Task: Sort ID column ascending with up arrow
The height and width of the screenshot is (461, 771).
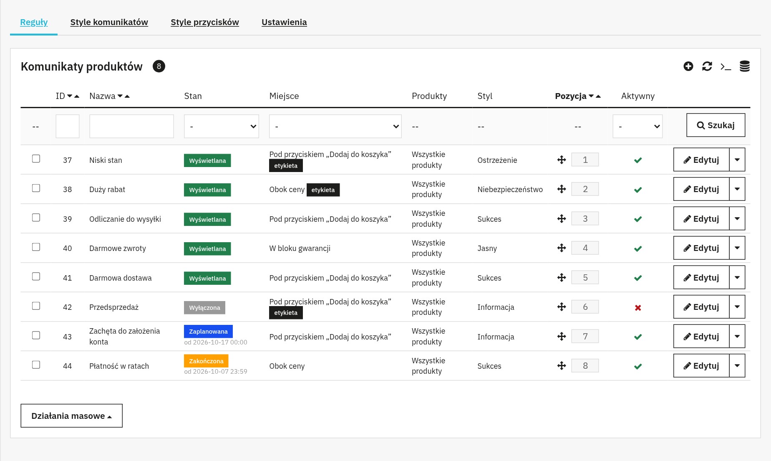Action: [x=77, y=96]
